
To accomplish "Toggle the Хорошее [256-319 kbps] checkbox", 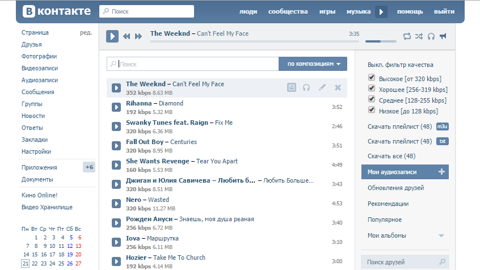I will [x=372, y=88].
